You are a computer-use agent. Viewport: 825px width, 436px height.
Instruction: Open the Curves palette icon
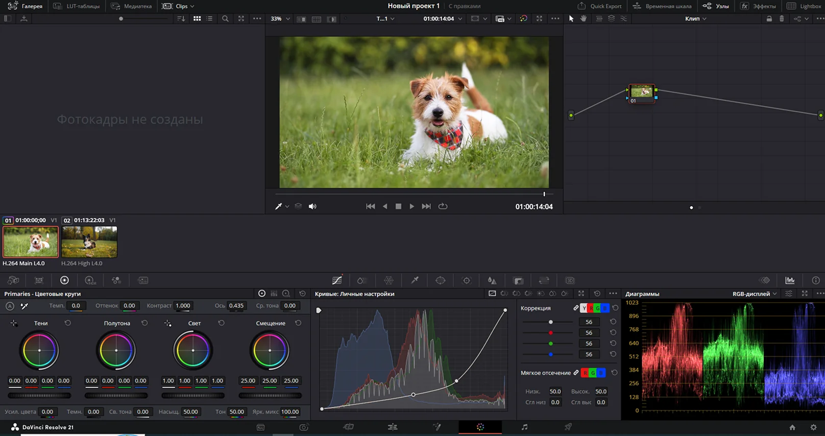pyautogui.click(x=337, y=280)
